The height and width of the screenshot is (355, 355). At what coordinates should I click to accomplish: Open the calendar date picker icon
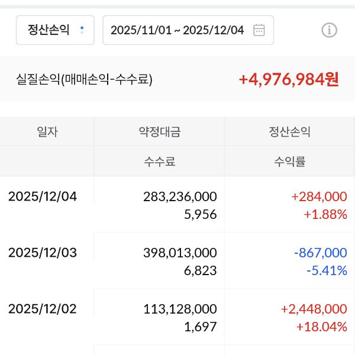tap(259, 30)
